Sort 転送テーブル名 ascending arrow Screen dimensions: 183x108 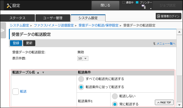[x=38, y=72]
